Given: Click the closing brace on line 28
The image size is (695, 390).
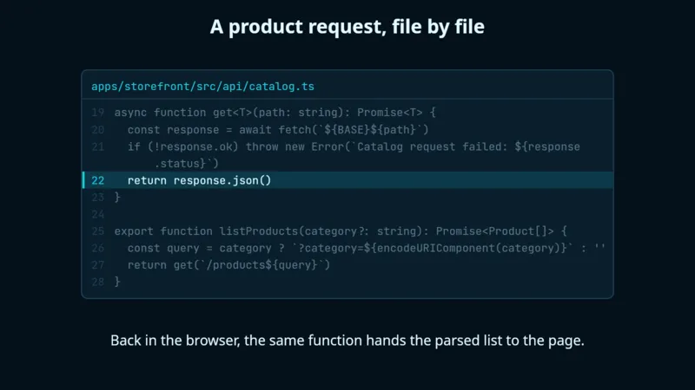Looking at the screenshot, I should click(117, 282).
